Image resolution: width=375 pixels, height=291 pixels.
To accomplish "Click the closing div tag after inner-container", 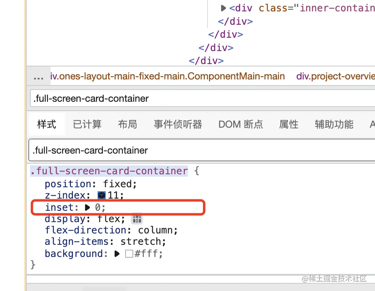I will 235,21.
